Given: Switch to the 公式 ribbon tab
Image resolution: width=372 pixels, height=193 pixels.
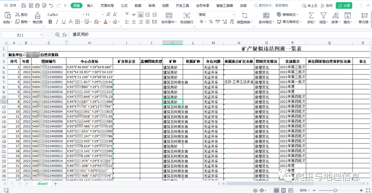Looking at the screenshot, I should [124, 6].
